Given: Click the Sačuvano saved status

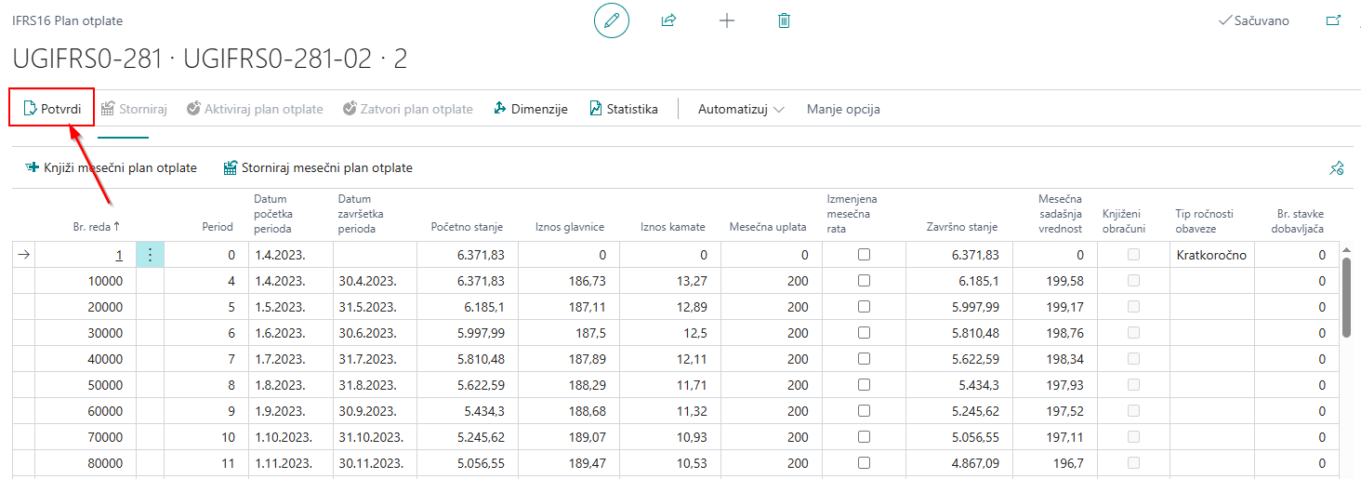Looking at the screenshot, I should tap(1254, 20).
